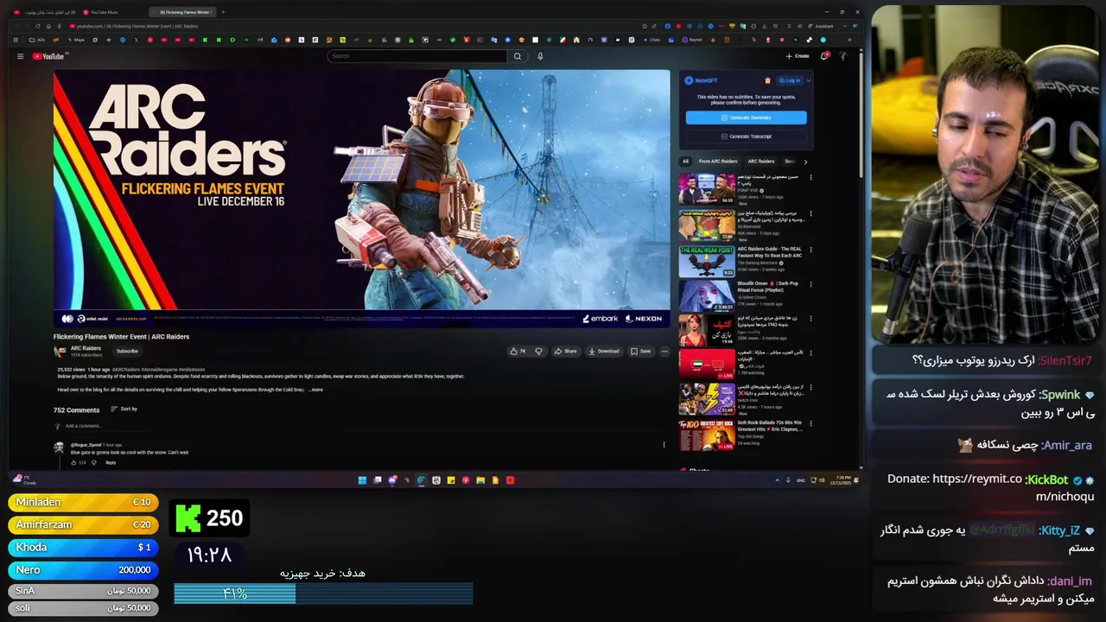This screenshot has height=622, width=1106.
Task: Reply to the Rogue_Speed comment
Action: [x=111, y=463]
